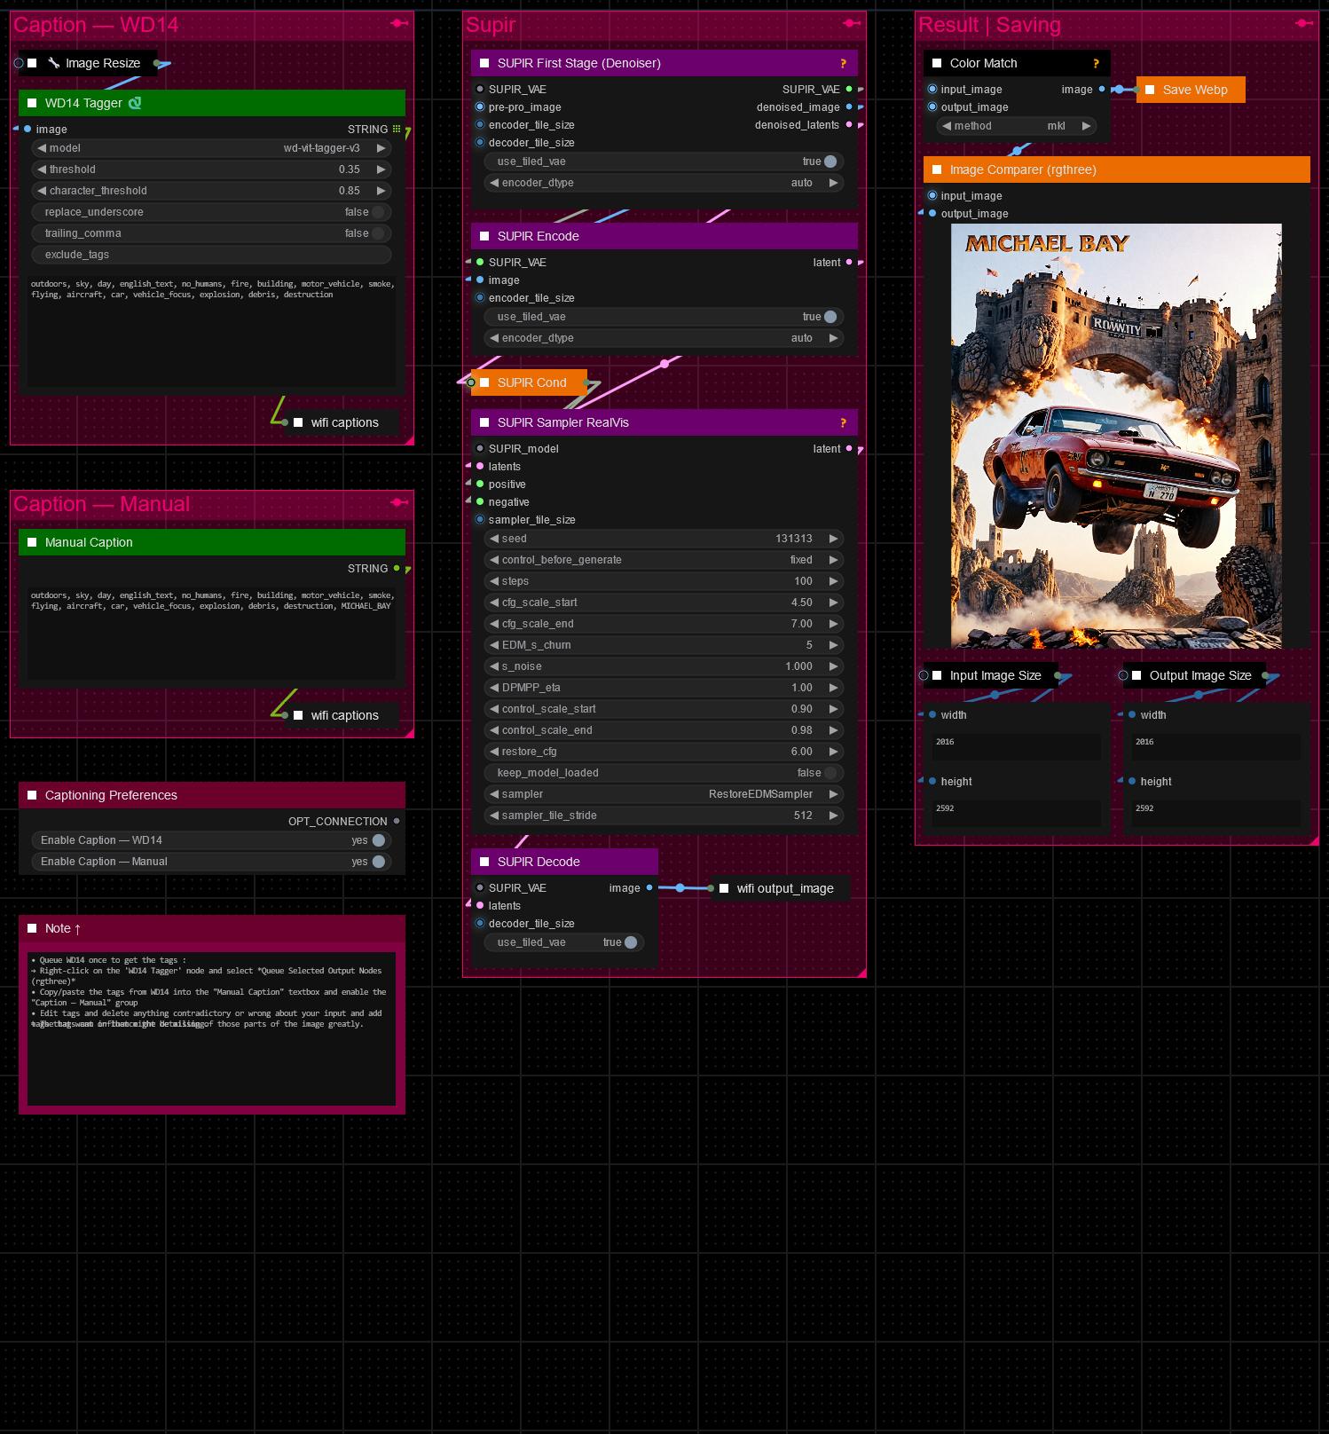The width and height of the screenshot is (1329, 1434).
Task: Click the help icon on SUPIR First Stage node
Action: [x=843, y=64]
